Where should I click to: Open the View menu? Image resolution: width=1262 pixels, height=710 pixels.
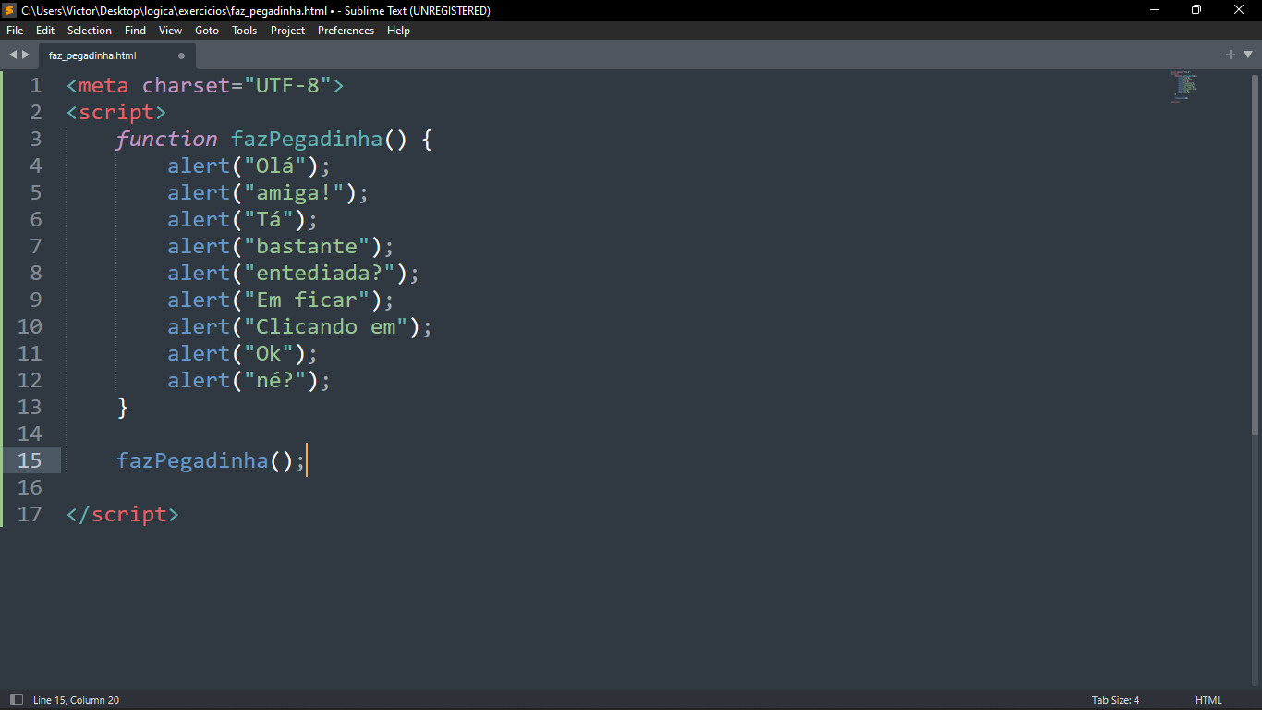click(171, 31)
